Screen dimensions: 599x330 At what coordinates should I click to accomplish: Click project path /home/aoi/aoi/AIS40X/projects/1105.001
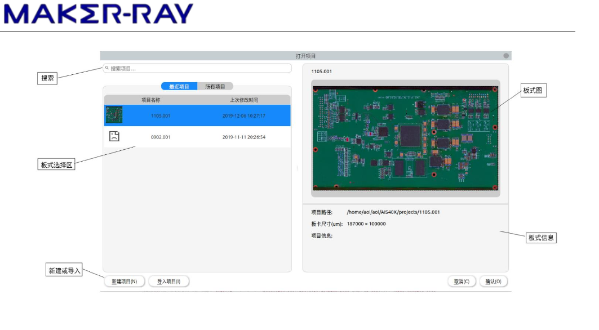coord(393,212)
